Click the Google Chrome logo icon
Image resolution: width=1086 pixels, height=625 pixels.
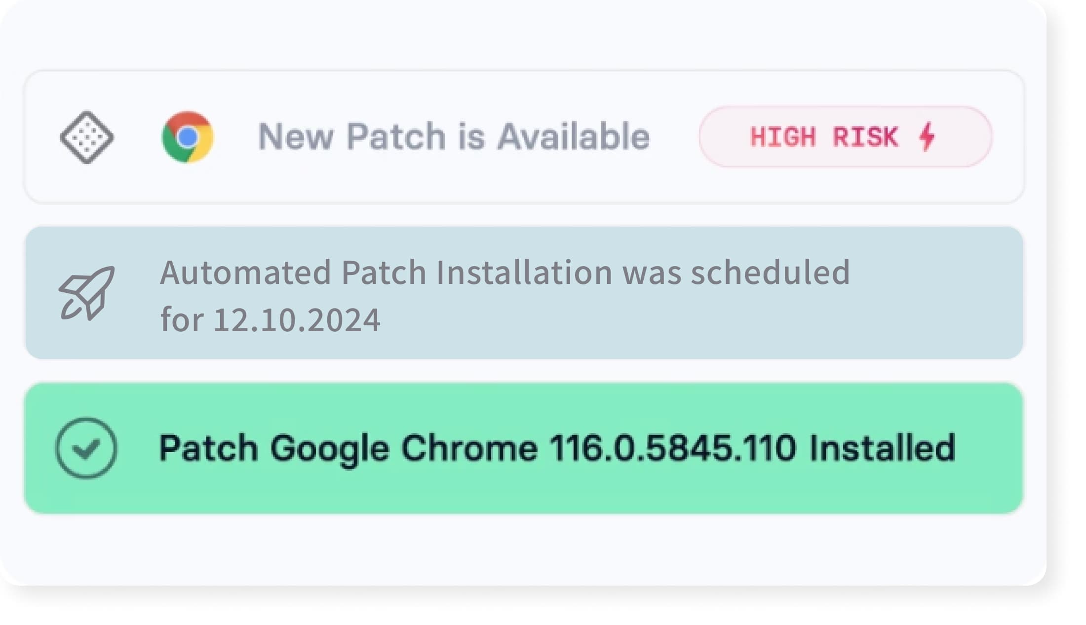(188, 137)
